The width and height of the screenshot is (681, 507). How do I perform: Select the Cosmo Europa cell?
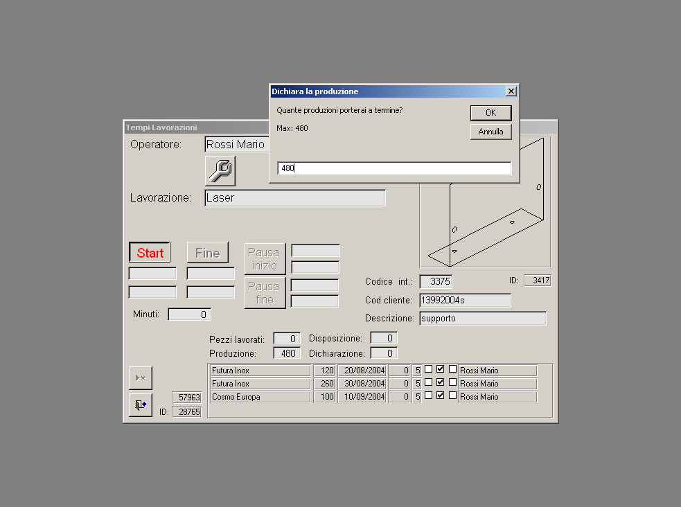[x=260, y=397]
